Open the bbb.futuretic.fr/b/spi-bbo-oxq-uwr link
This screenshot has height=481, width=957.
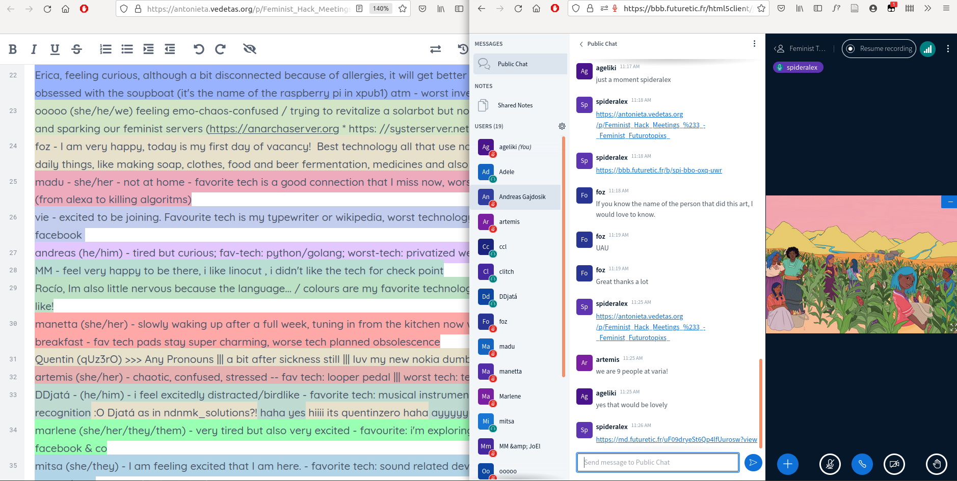coord(659,171)
